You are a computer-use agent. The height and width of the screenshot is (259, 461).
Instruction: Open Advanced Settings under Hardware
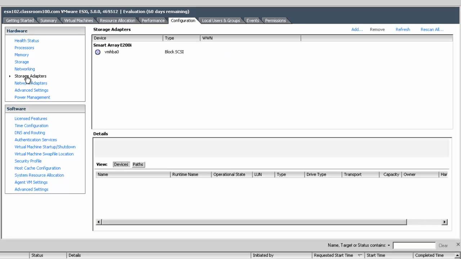click(x=31, y=90)
